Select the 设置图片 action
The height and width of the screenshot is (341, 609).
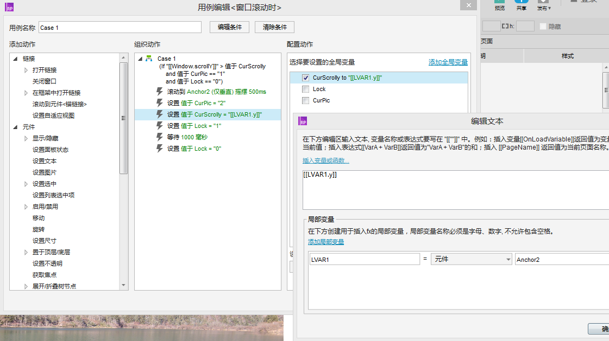(45, 172)
